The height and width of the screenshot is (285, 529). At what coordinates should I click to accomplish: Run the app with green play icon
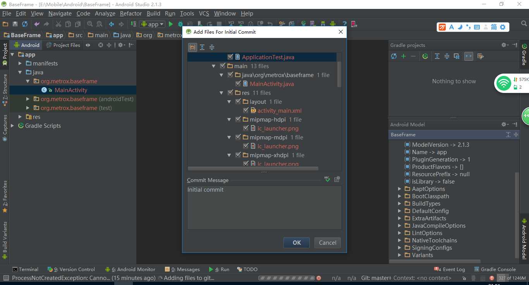(170, 24)
